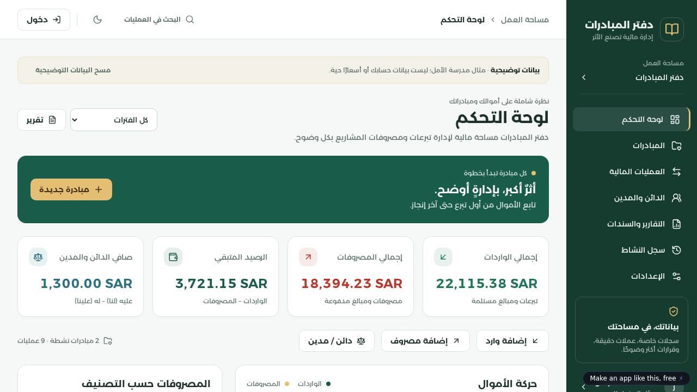The height and width of the screenshot is (392, 697).
Task: Click the تبرعات ومبالغ مستلمة caption
Action: pyautogui.click(x=505, y=301)
